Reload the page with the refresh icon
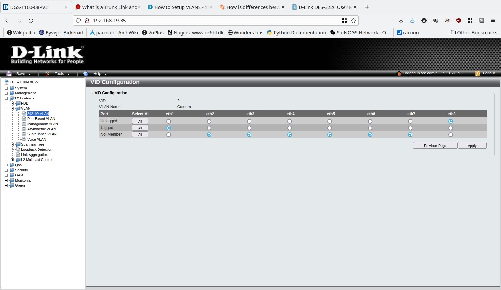The width and height of the screenshot is (501, 290). pyautogui.click(x=31, y=21)
